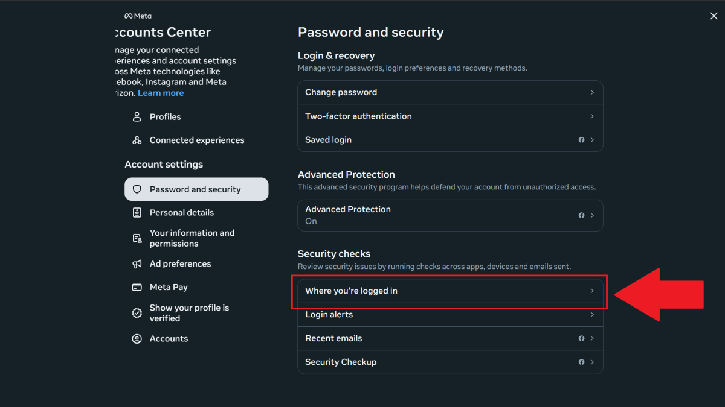The image size is (725, 407).
Task: Click the shield icon for Password and security
Action: click(x=137, y=189)
